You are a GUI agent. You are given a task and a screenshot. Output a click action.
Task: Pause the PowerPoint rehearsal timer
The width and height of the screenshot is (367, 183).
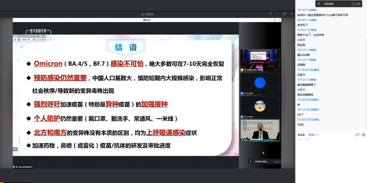pos(19,40)
